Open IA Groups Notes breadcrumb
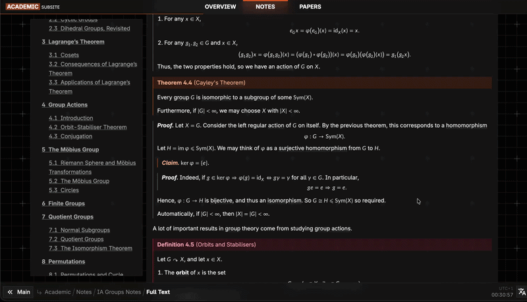The width and height of the screenshot is (527, 302). point(119,292)
